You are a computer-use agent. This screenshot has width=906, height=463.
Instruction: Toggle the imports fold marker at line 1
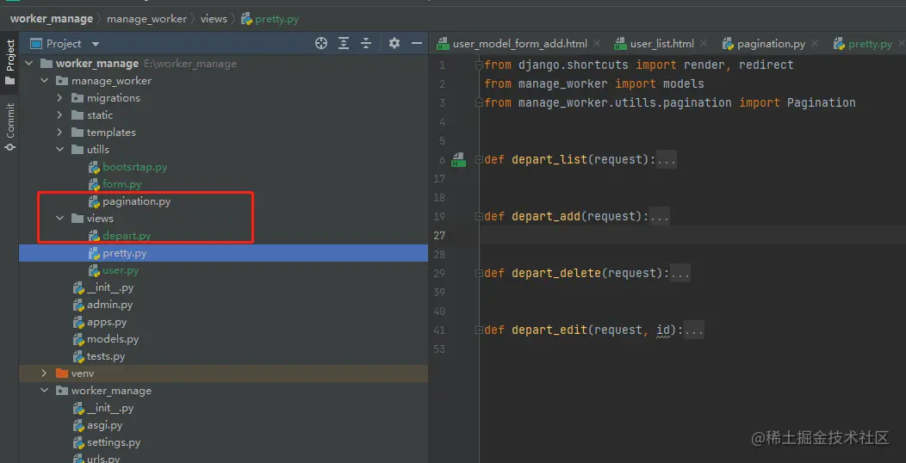pyautogui.click(x=479, y=65)
